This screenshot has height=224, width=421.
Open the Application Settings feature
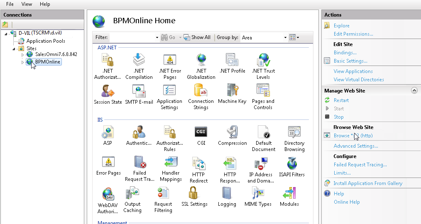pyautogui.click(x=169, y=97)
